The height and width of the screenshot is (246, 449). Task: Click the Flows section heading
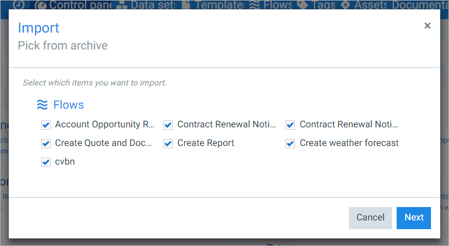69,105
